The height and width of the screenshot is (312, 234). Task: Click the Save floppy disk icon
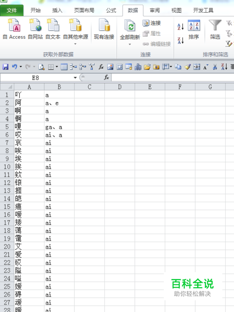tap(6, 67)
